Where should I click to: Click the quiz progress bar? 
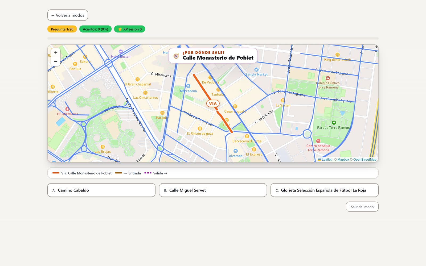coord(213,39)
